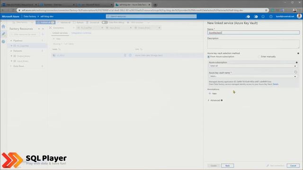Switch to the Integration runtimes tab

click(x=81, y=33)
